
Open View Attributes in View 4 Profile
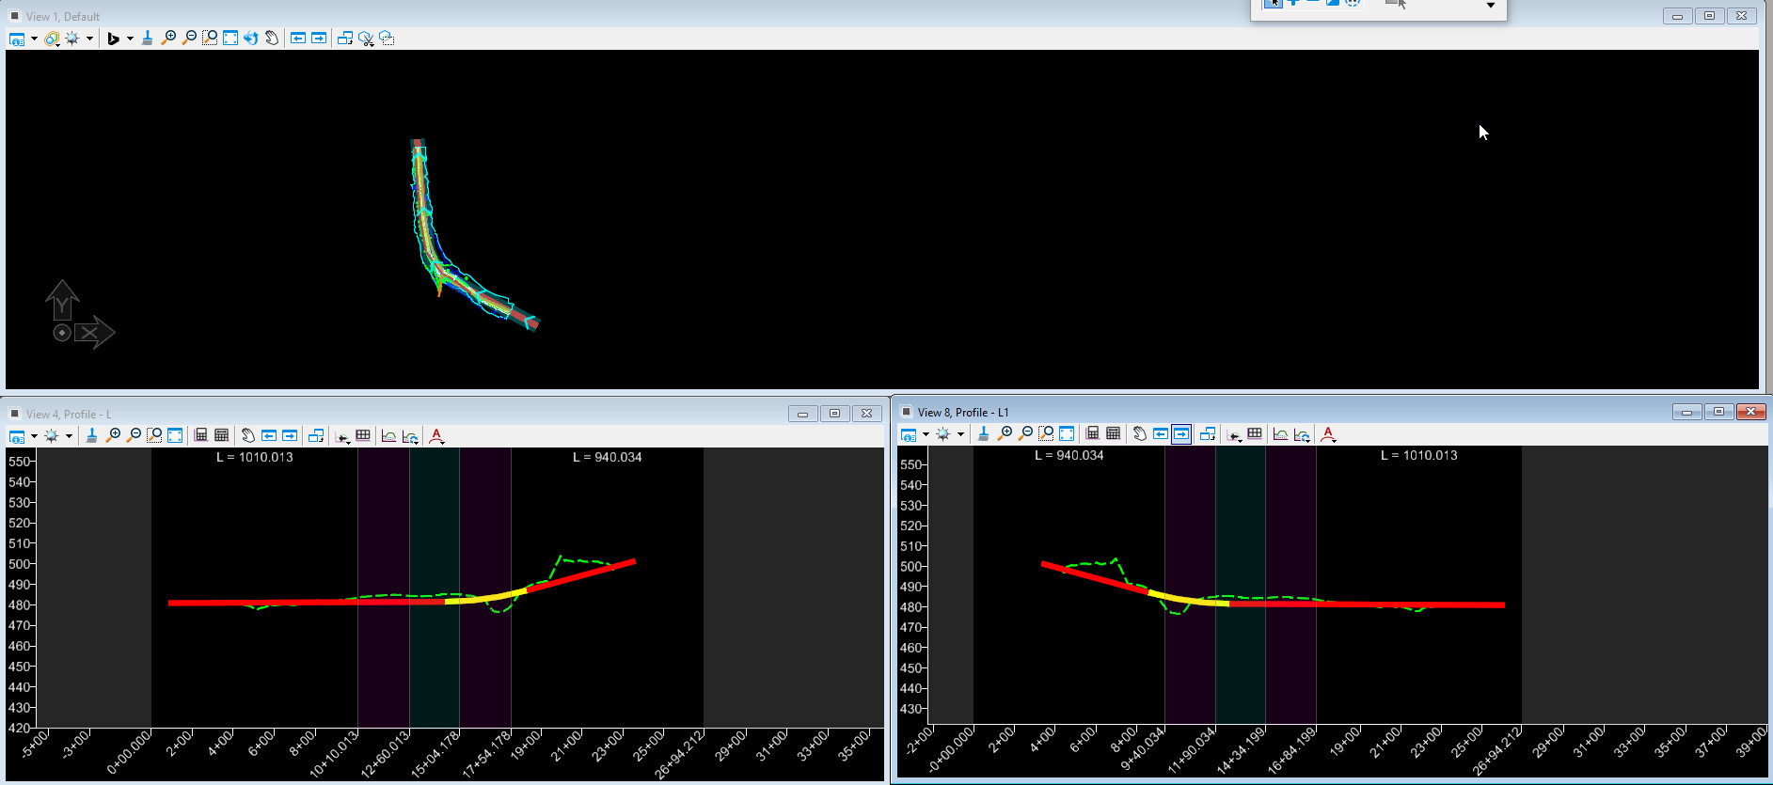(17, 436)
